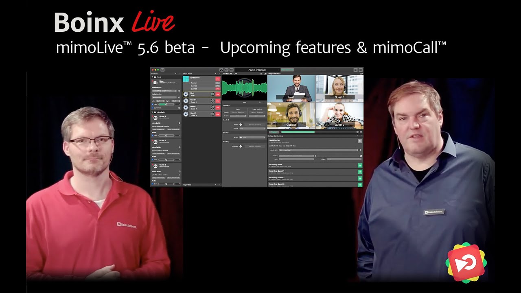
Task: Toggle the sidebar icon beside window controls
Action: click(162, 70)
